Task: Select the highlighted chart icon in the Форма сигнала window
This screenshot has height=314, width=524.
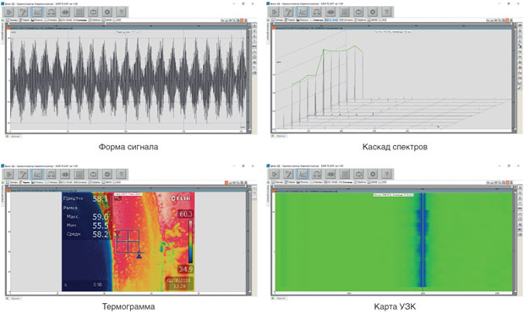Action: click(x=37, y=12)
